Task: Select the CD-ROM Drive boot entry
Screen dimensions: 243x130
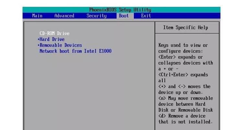Action: [x=54, y=33]
